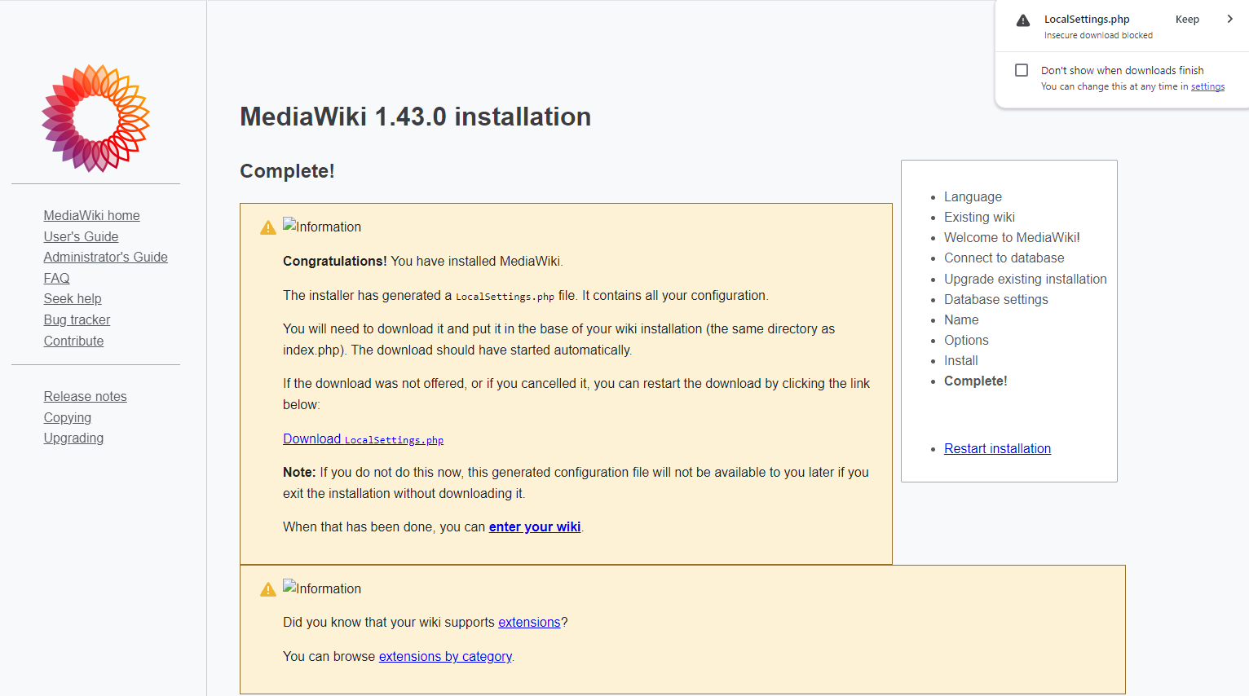The height and width of the screenshot is (696, 1249).
Task: Click the "Complete!" page subheading
Action: [x=287, y=171]
